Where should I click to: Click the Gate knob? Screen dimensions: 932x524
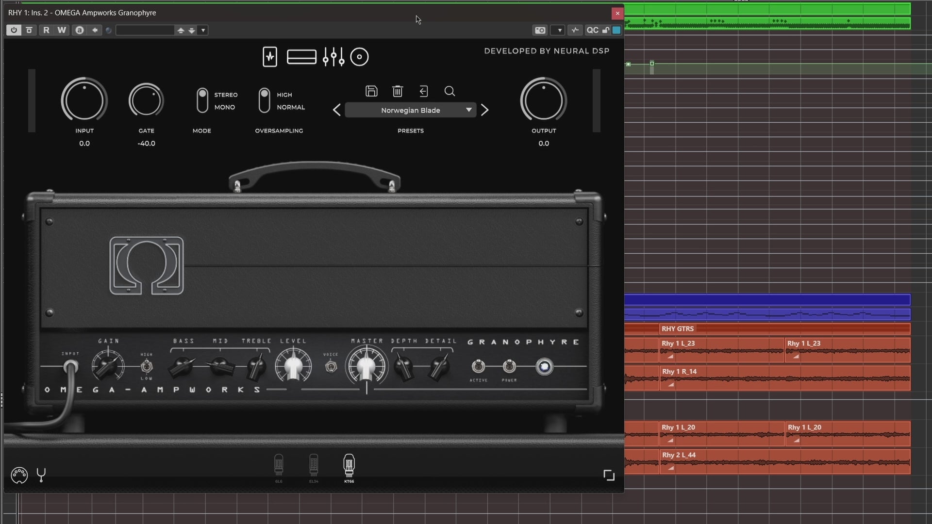coord(146,100)
